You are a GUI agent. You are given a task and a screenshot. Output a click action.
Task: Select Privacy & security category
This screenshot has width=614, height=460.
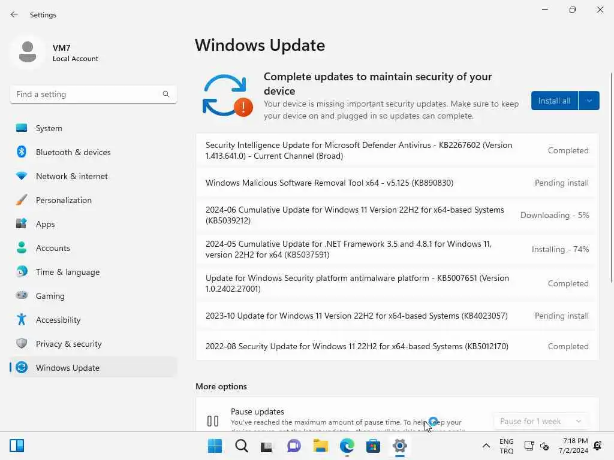94,343
